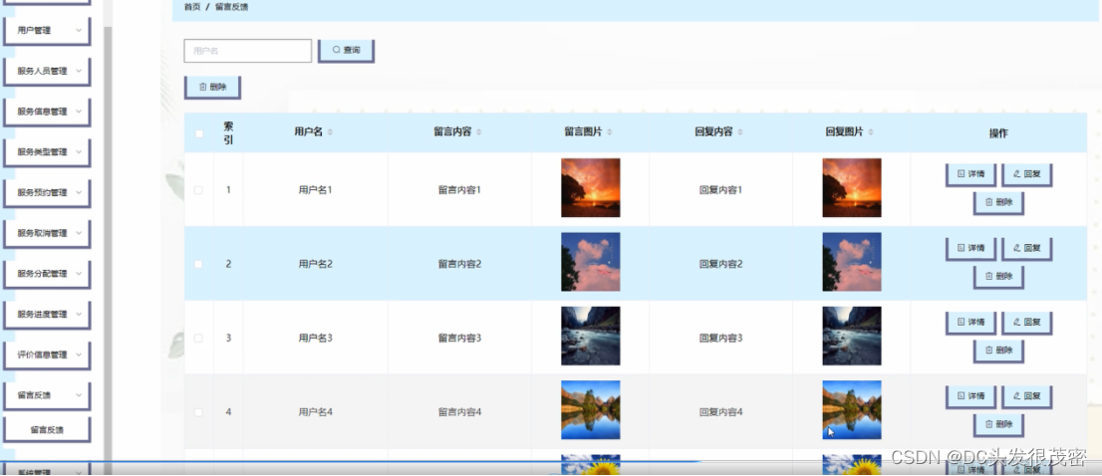
Task: Open the 留言图片 sunset thumbnail in row 1
Action: [590, 188]
